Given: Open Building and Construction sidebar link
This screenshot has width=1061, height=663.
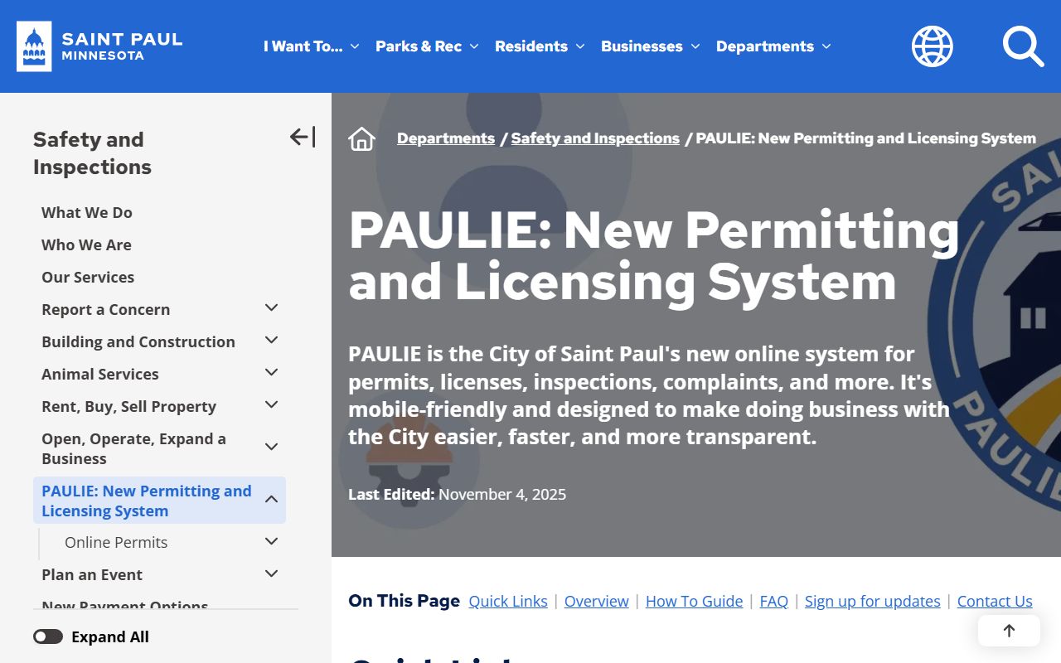Looking at the screenshot, I should [x=138, y=341].
